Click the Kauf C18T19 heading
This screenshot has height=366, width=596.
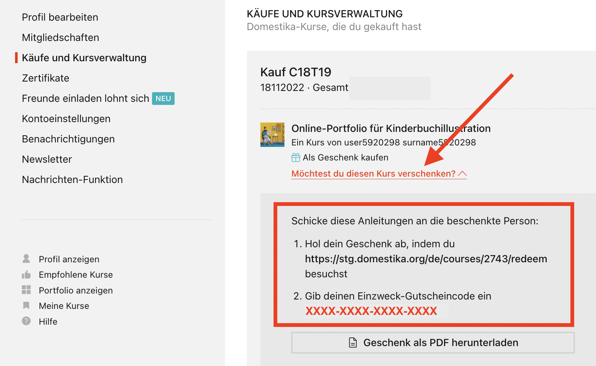coord(296,72)
